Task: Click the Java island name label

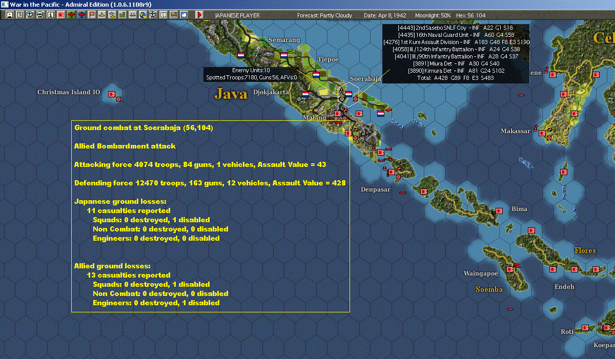Action: 231,94
